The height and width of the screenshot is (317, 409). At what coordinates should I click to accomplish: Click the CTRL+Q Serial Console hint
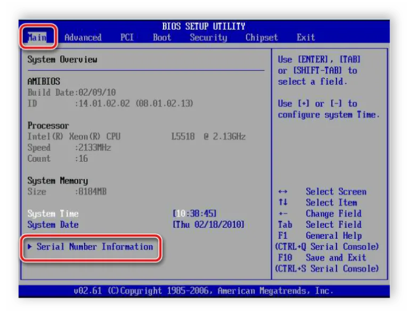[327, 247]
